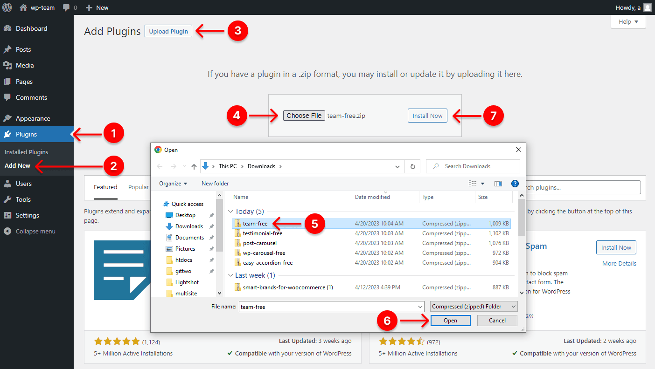Click New folder in dialog toolbar
Viewport: 655px width, 369px height.
[215, 184]
